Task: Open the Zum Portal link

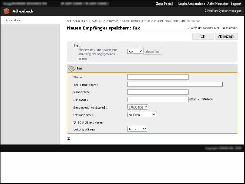Action: [x=164, y=4]
